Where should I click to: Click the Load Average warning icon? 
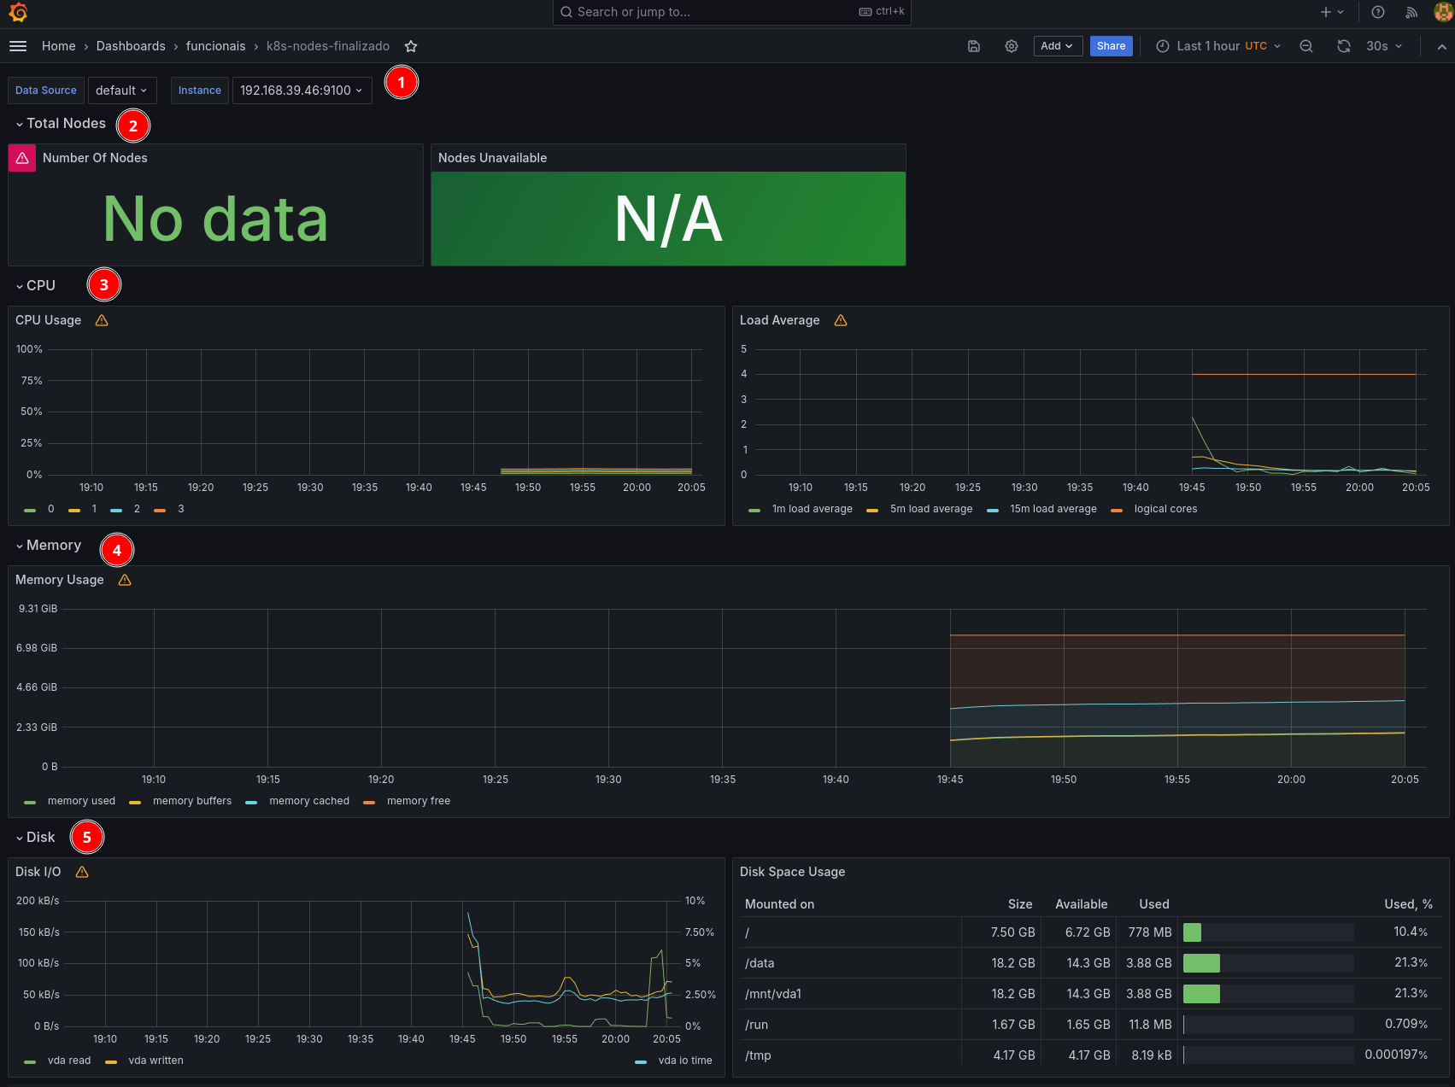click(x=841, y=320)
